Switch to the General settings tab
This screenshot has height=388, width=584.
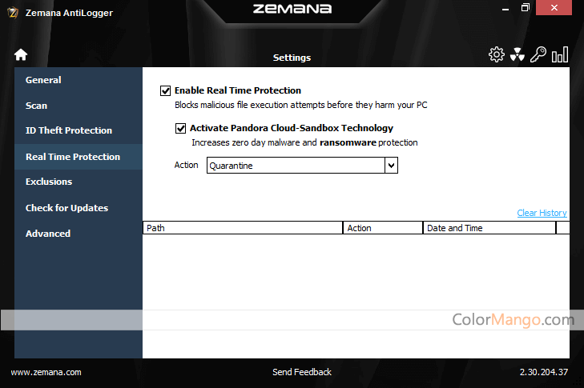point(43,80)
